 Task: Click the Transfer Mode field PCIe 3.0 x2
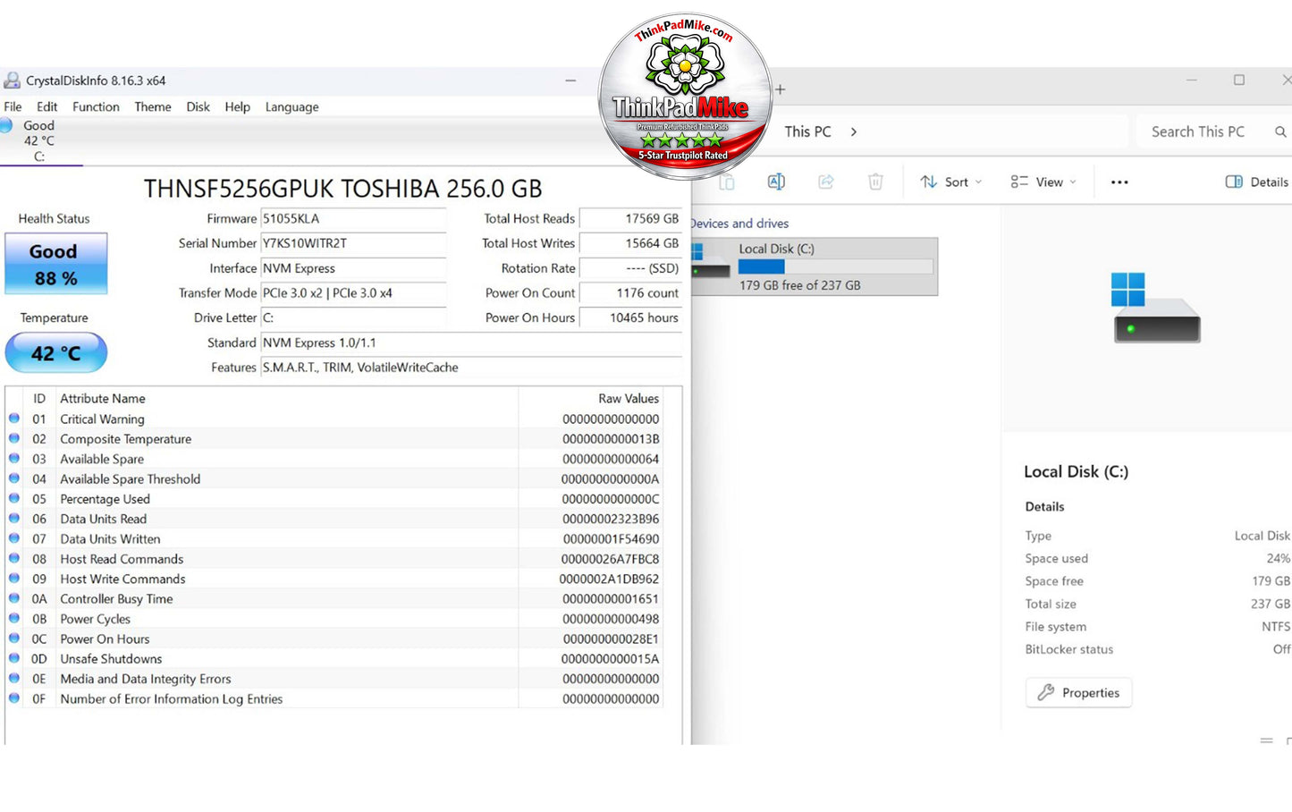[x=353, y=292]
